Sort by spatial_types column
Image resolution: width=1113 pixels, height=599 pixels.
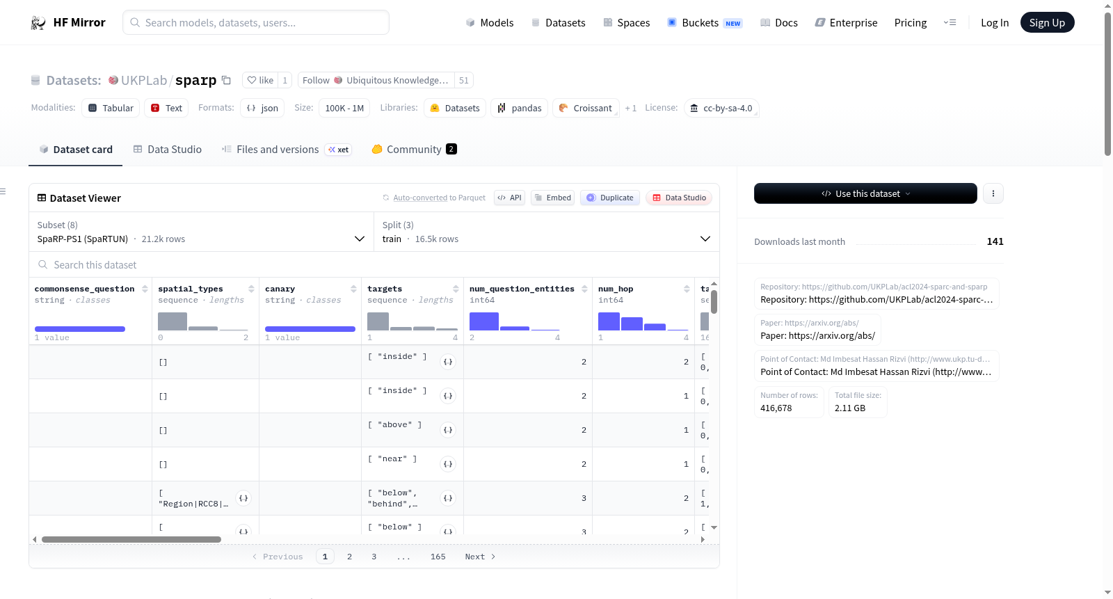coord(251,289)
